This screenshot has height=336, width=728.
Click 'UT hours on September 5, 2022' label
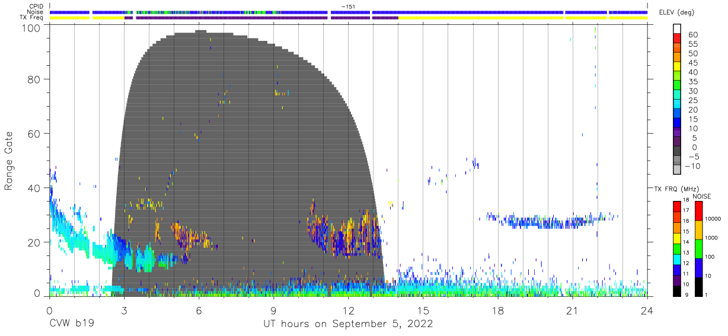click(348, 324)
